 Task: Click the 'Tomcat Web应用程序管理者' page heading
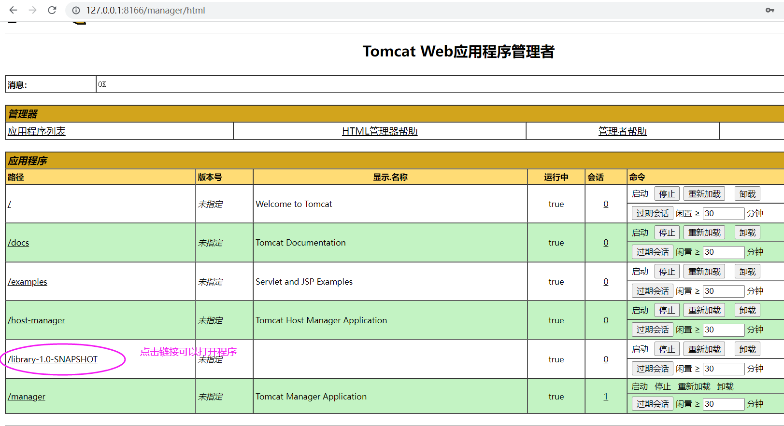click(458, 52)
